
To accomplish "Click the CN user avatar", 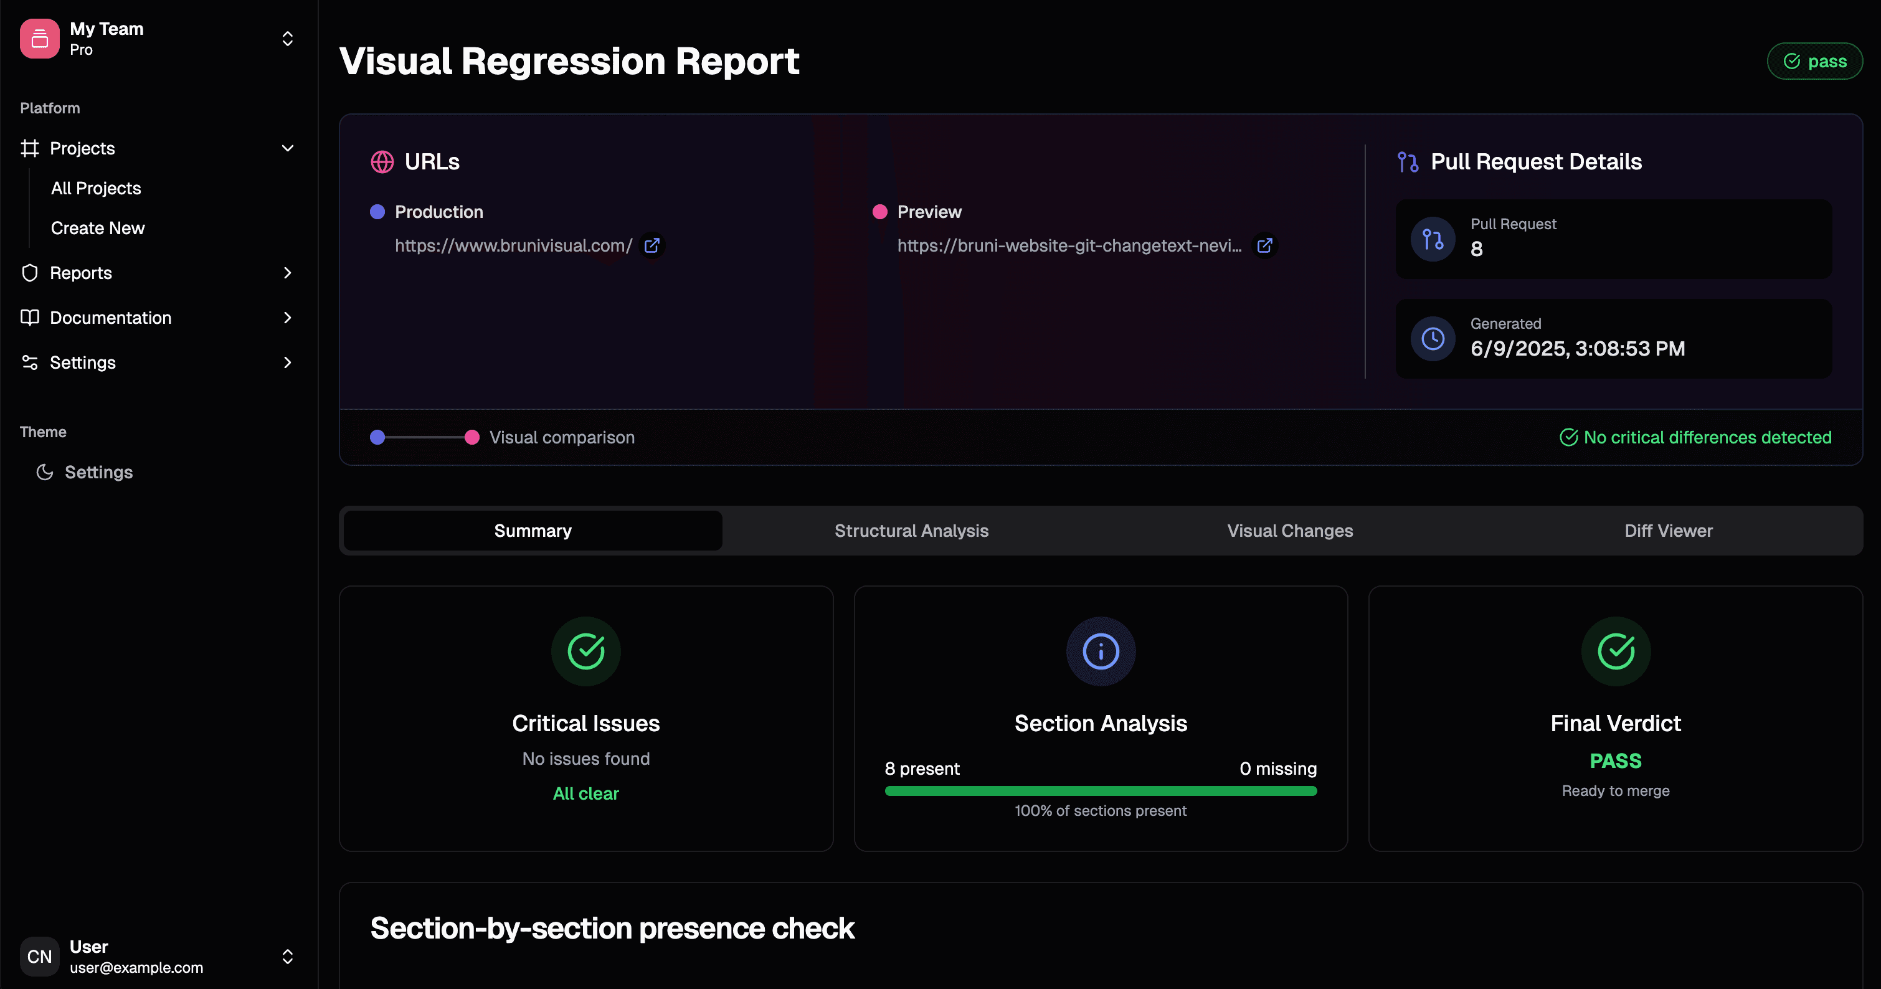I will (x=39, y=956).
